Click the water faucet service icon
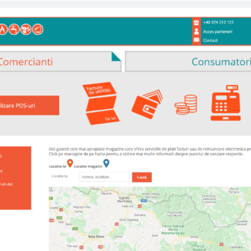The height and width of the screenshot is (251, 251). pyautogui.click(x=14, y=29)
